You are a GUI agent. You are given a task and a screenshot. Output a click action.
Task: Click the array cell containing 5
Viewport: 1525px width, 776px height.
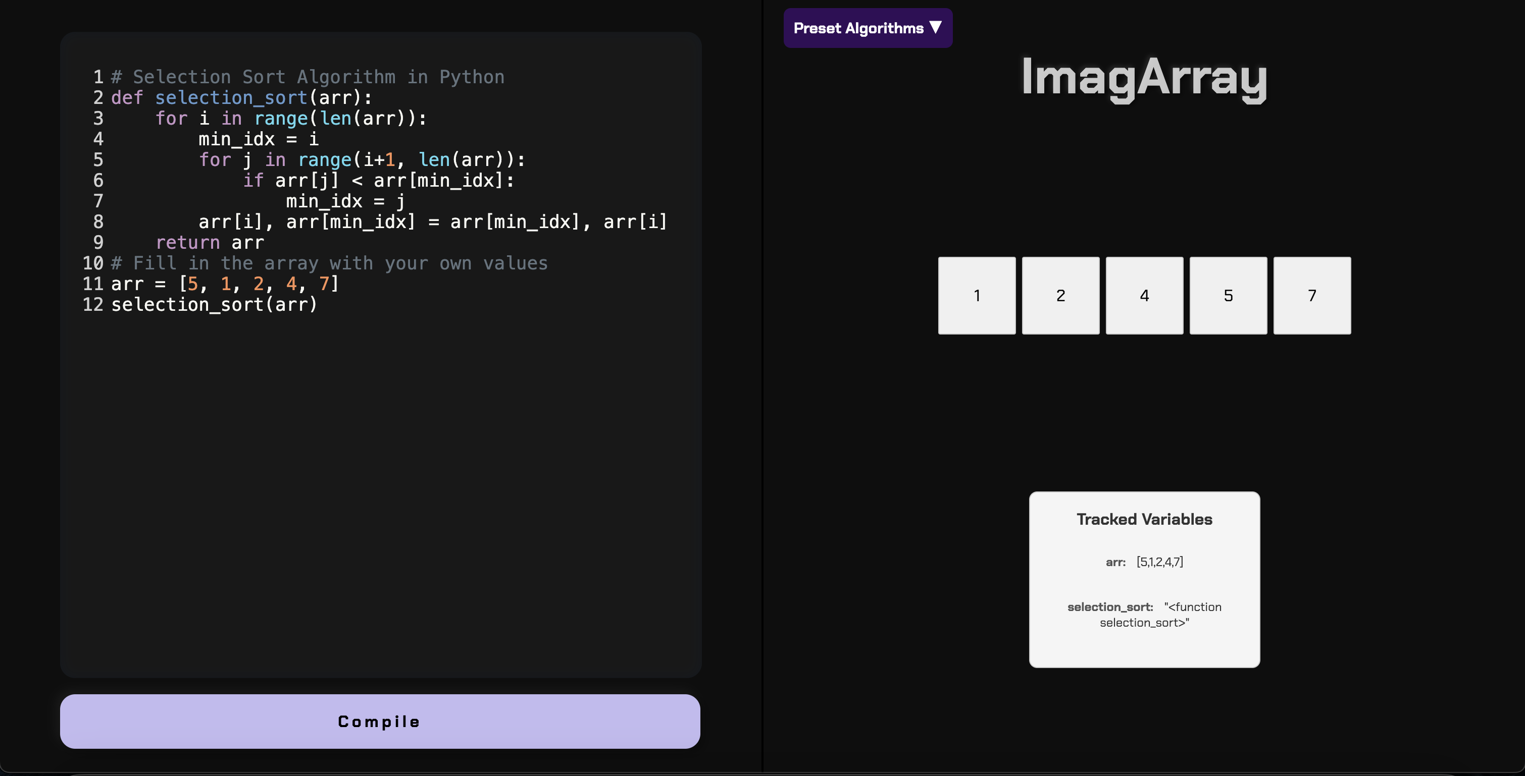pyautogui.click(x=1228, y=295)
